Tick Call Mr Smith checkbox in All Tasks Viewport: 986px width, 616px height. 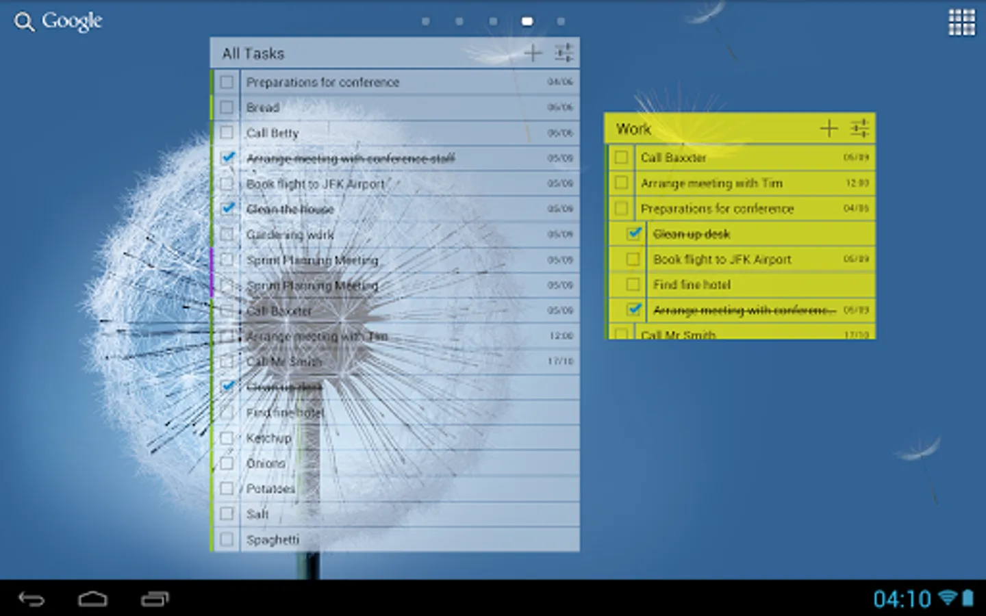coord(227,361)
